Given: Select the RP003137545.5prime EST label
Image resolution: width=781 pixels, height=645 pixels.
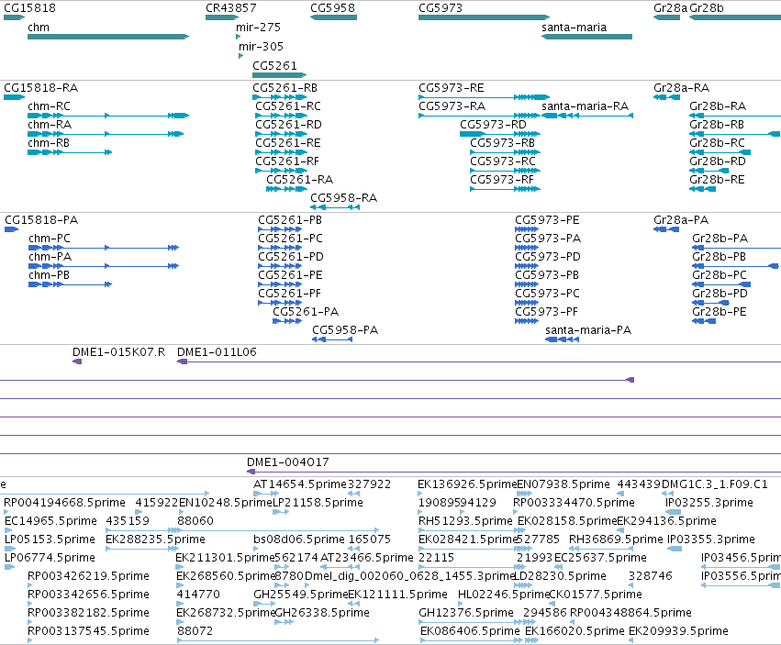Looking at the screenshot, I should click(88, 631).
